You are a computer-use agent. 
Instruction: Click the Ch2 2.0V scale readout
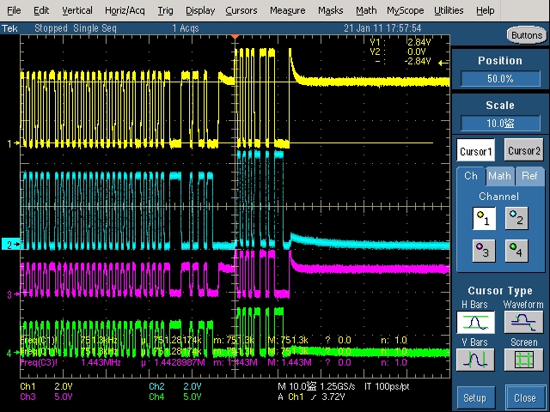(x=175, y=386)
